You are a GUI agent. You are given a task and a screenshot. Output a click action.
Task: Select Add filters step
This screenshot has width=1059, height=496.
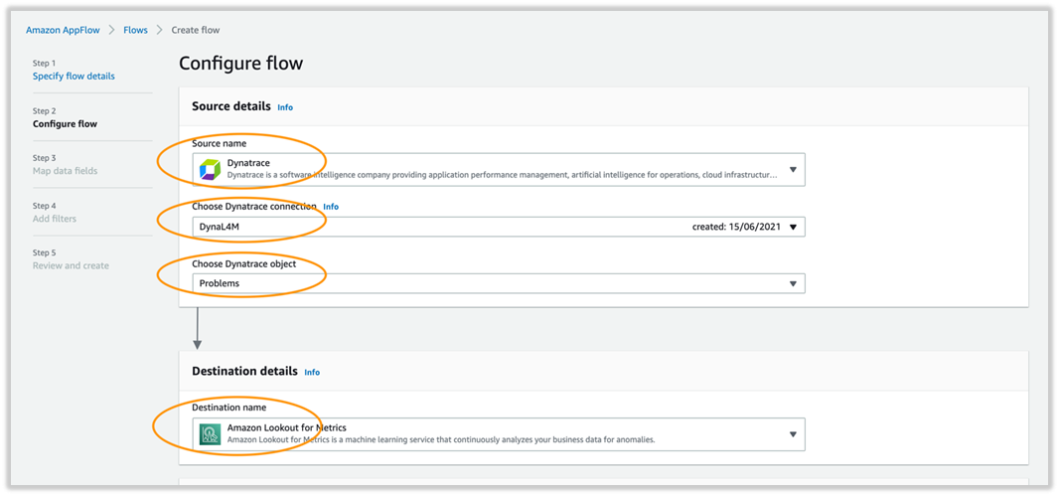pos(54,219)
